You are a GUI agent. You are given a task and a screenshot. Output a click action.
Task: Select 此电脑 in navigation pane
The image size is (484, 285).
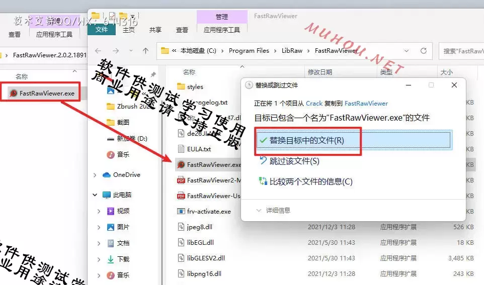(x=117, y=195)
